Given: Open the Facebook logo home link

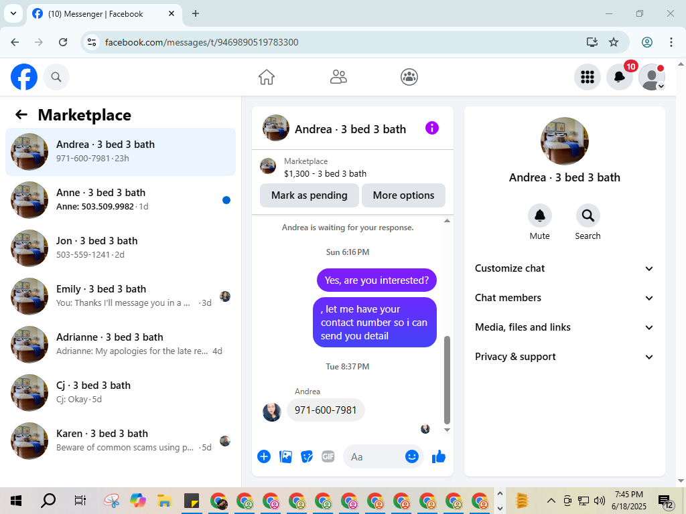Looking at the screenshot, I should coord(24,77).
